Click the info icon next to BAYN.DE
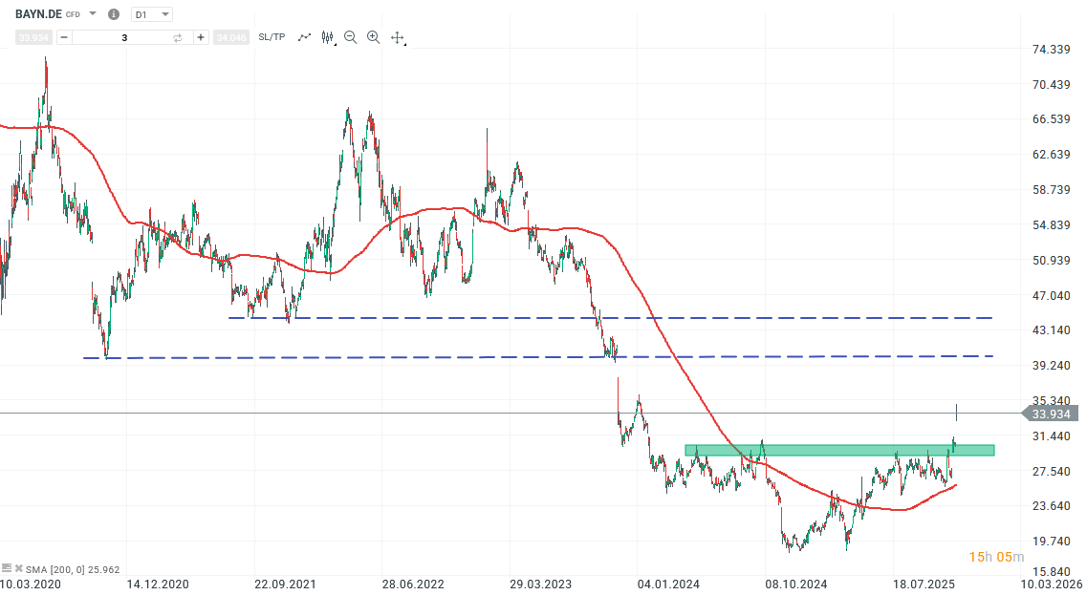 [113, 13]
